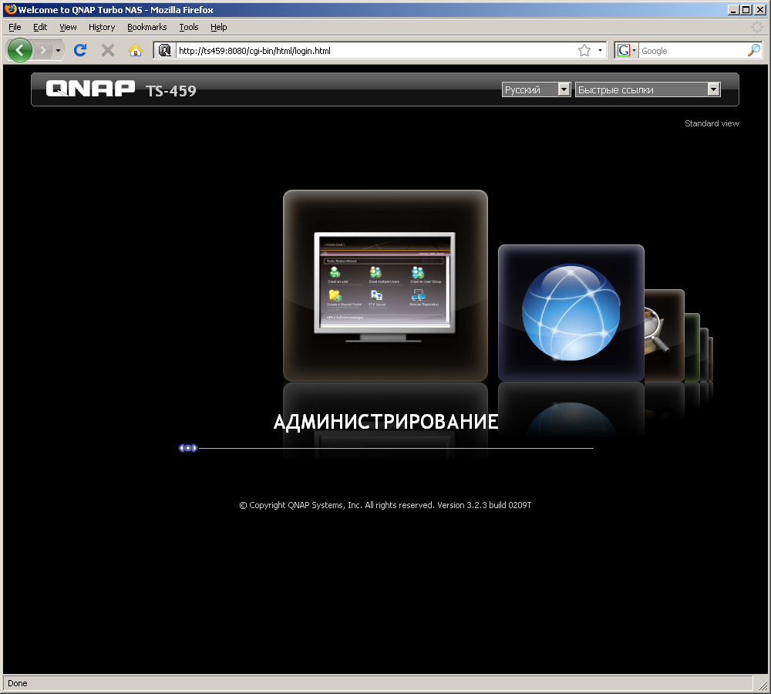Select the blue globe Web tile
The width and height of the screenshot is (771, 694).
[x=571, y=313]
